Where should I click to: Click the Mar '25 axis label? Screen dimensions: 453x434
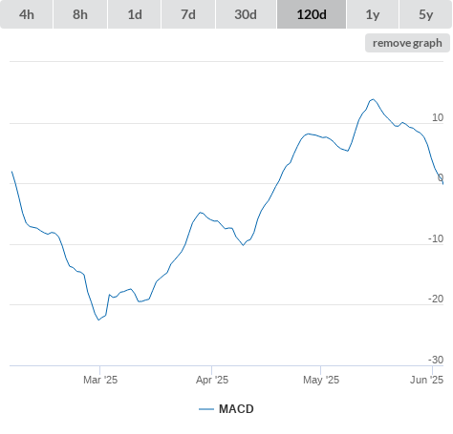click(x=100, y=380)
